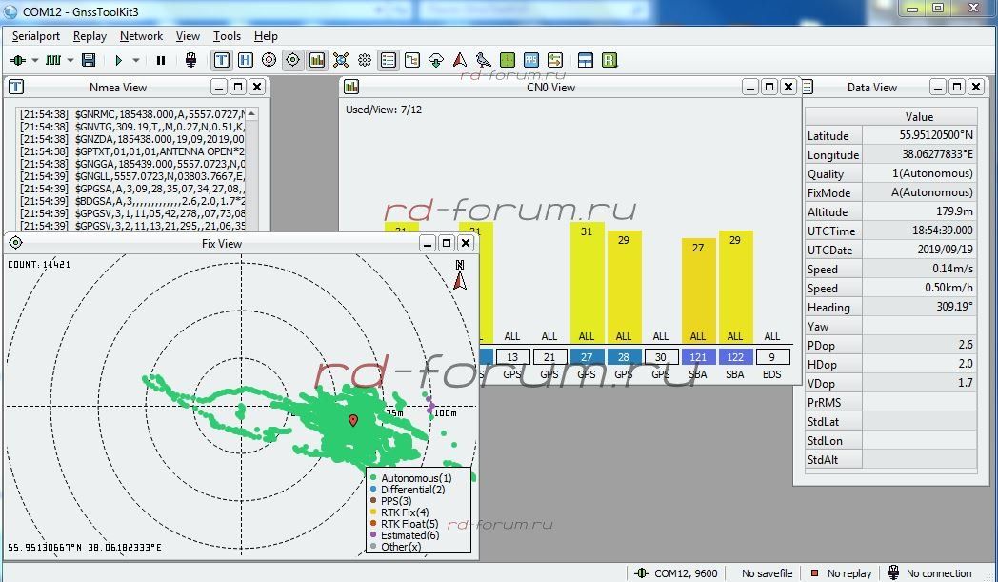The height and width of the screenshot is (582, 998).
Task: Toggle the CN0 bar chart view icon
Action: 317,60
